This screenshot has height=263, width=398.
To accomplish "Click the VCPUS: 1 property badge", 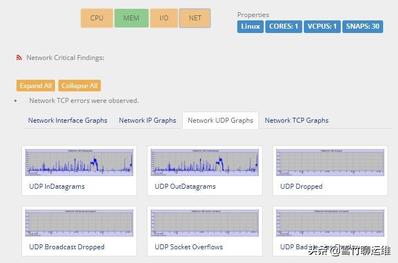I will (322, 26).
